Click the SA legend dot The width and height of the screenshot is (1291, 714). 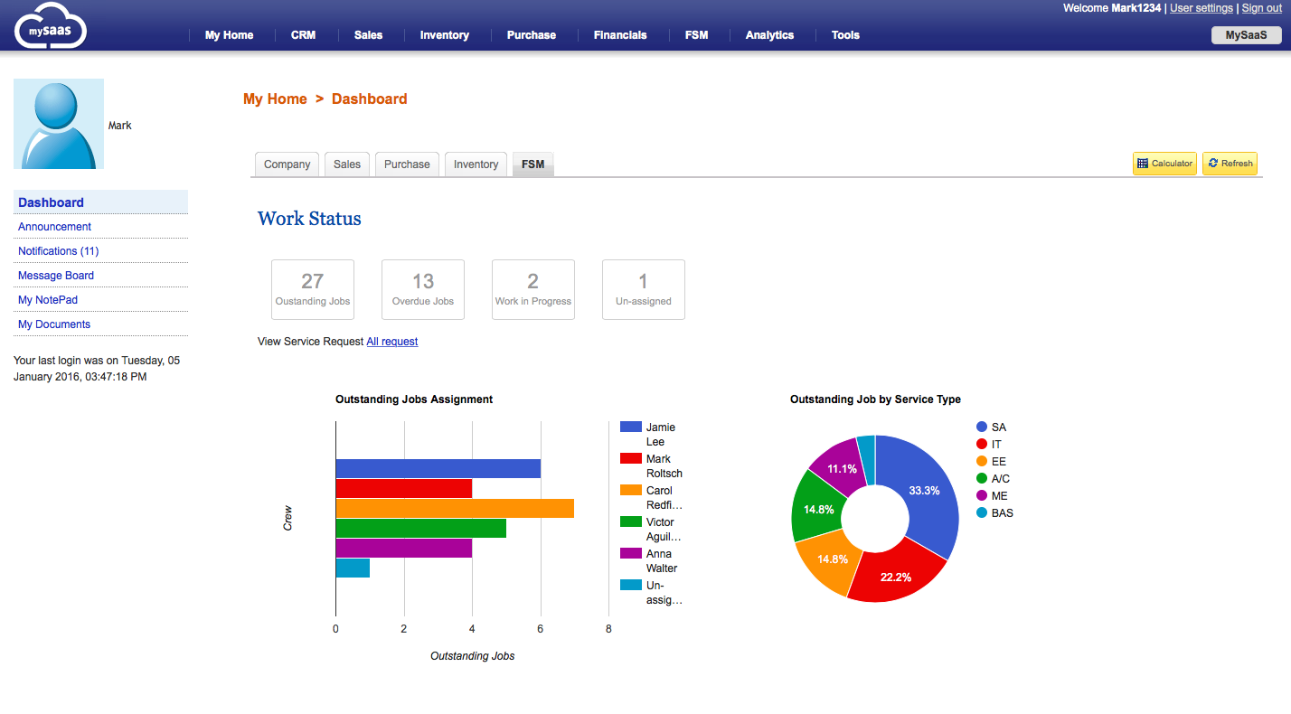point(982,427)
